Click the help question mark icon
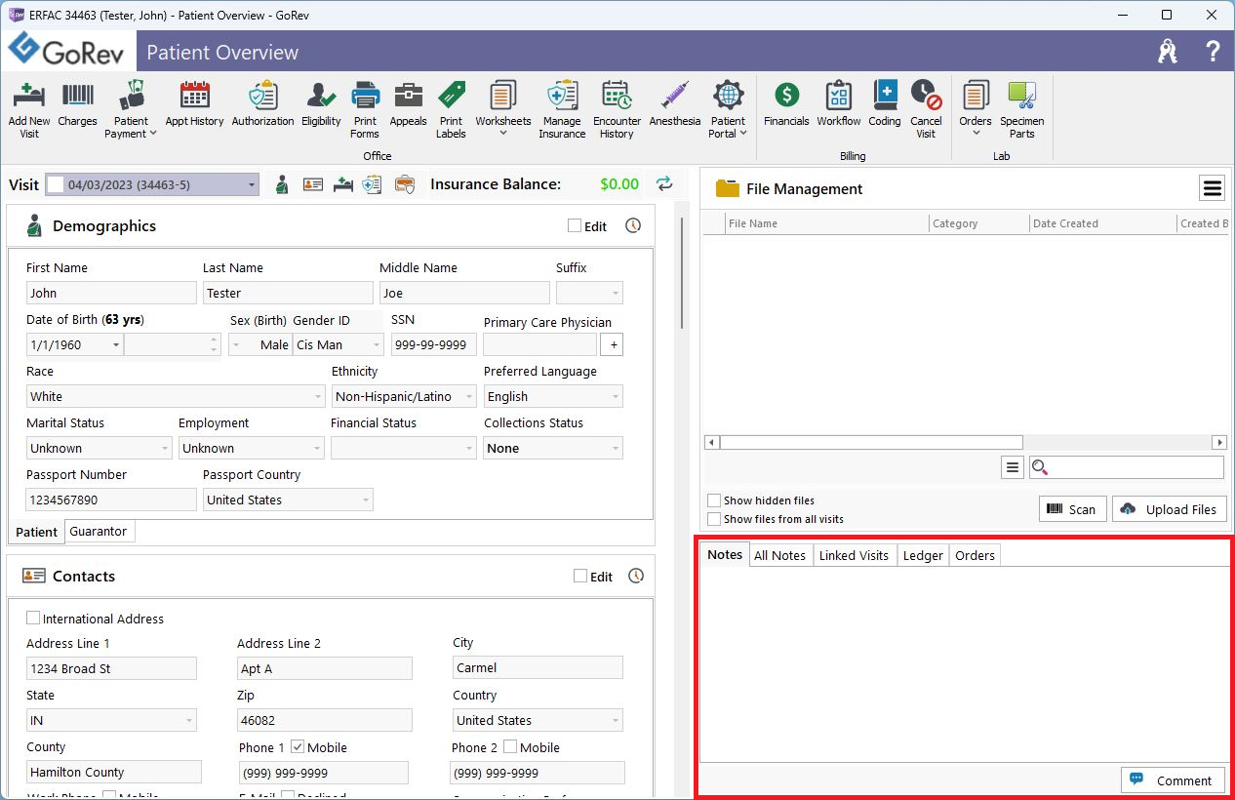 (1213, 52)
